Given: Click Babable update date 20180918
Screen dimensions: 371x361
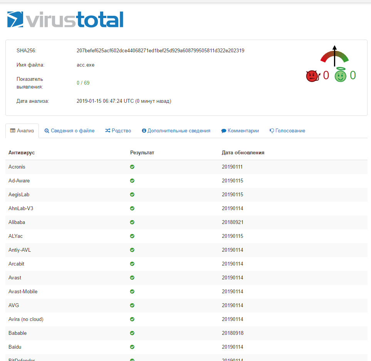Looking at the screenshot, I should coord(233,333).
